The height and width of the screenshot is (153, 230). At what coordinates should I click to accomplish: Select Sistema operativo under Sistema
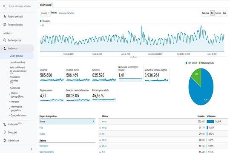47,152
